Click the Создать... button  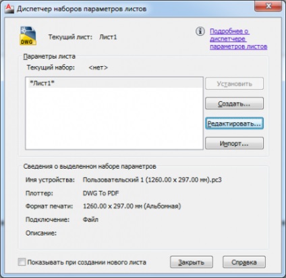pyautogui.click(x=234, y=103)
